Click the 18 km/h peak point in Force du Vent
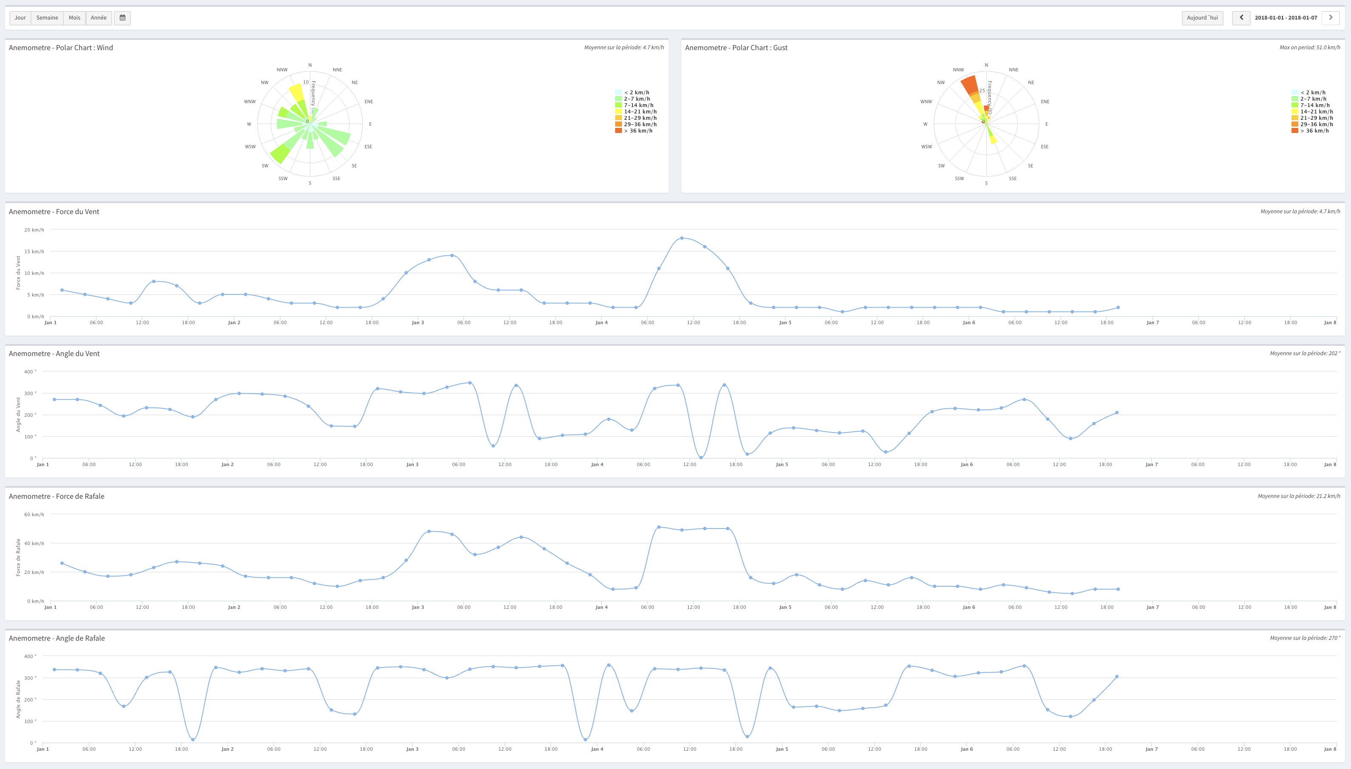Image resolution: width=1351 pixels, height=769 pixels. pyautogui.click(x=682, y=238)
